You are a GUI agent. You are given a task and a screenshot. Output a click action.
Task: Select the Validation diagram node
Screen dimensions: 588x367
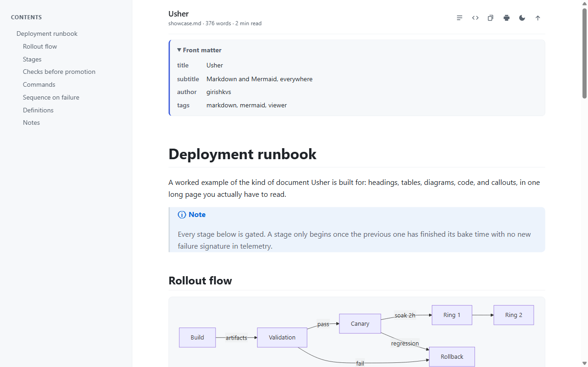click(282, 338)
